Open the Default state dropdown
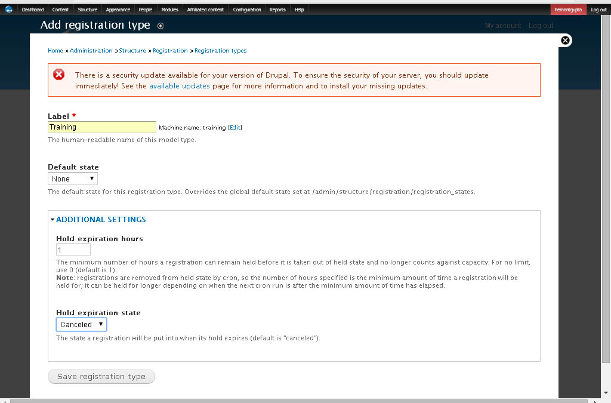The height and width of the screenshot is (403, 611). [x=72, y=179]
